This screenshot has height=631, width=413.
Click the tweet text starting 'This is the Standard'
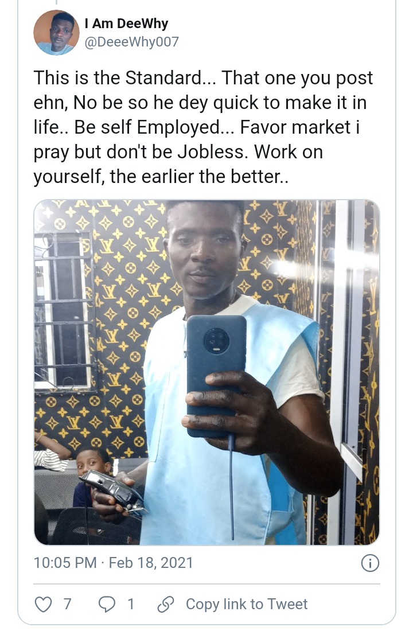point(203,127)
